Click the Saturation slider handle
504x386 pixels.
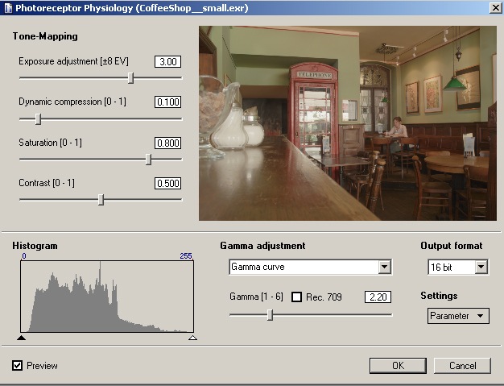(148, 160)
